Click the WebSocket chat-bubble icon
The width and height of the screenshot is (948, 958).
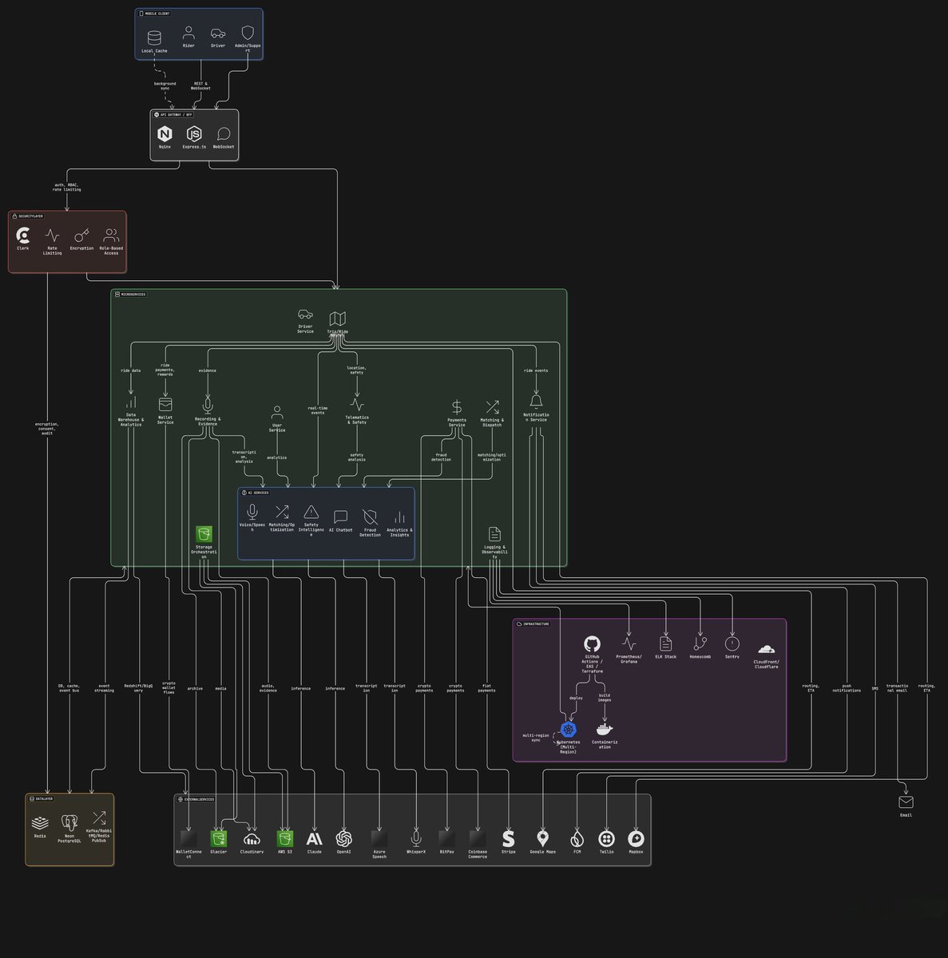224,134
